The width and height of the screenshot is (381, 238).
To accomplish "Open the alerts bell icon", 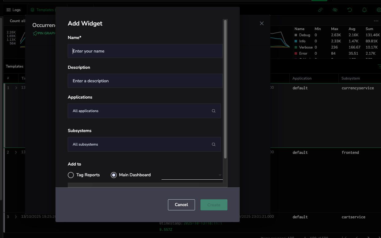I will tap(364, 10).
